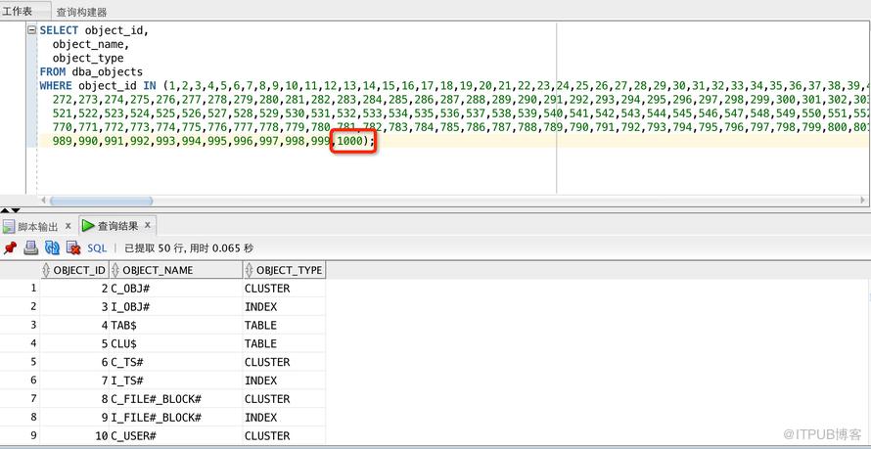The height and width of the screenshot is (449, 871).
Task: Select the 查询结果 tab
Action: [117, 226]
